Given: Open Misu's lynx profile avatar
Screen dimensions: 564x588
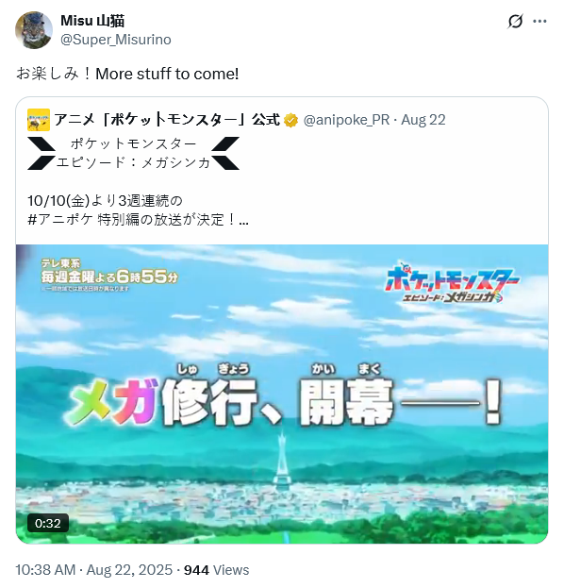Looking at the screenshot, I should (x=34, y=30).
